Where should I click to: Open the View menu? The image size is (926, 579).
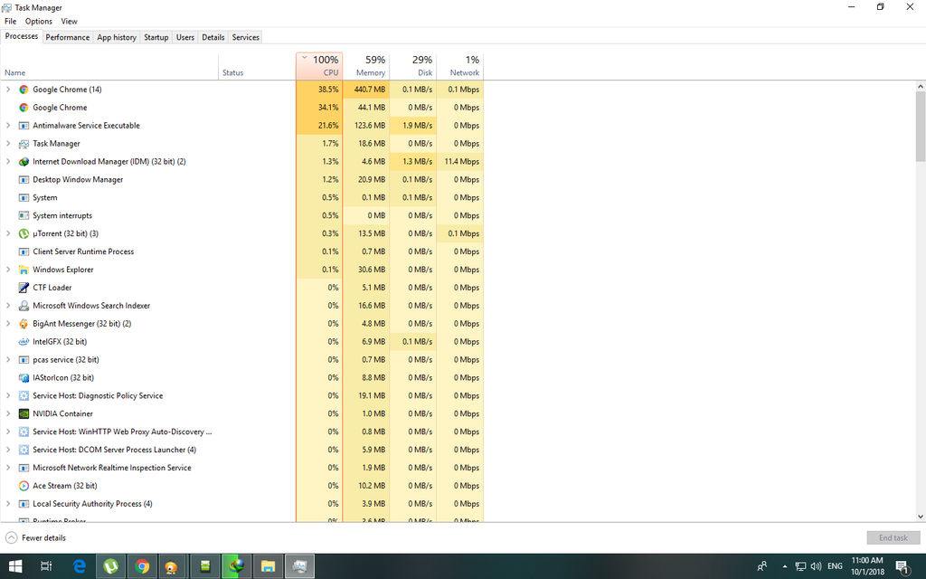click(69, 22)
